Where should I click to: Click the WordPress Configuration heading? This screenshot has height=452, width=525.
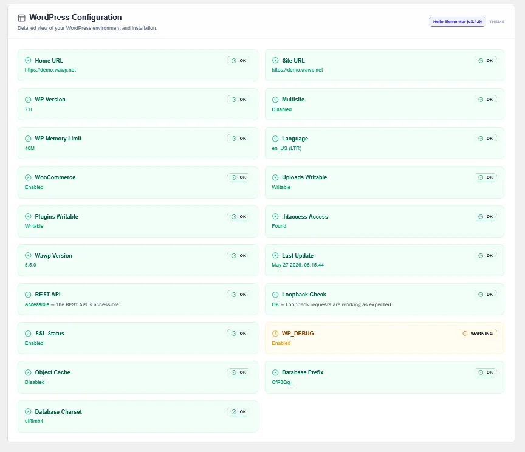click(x=75, y=18)
